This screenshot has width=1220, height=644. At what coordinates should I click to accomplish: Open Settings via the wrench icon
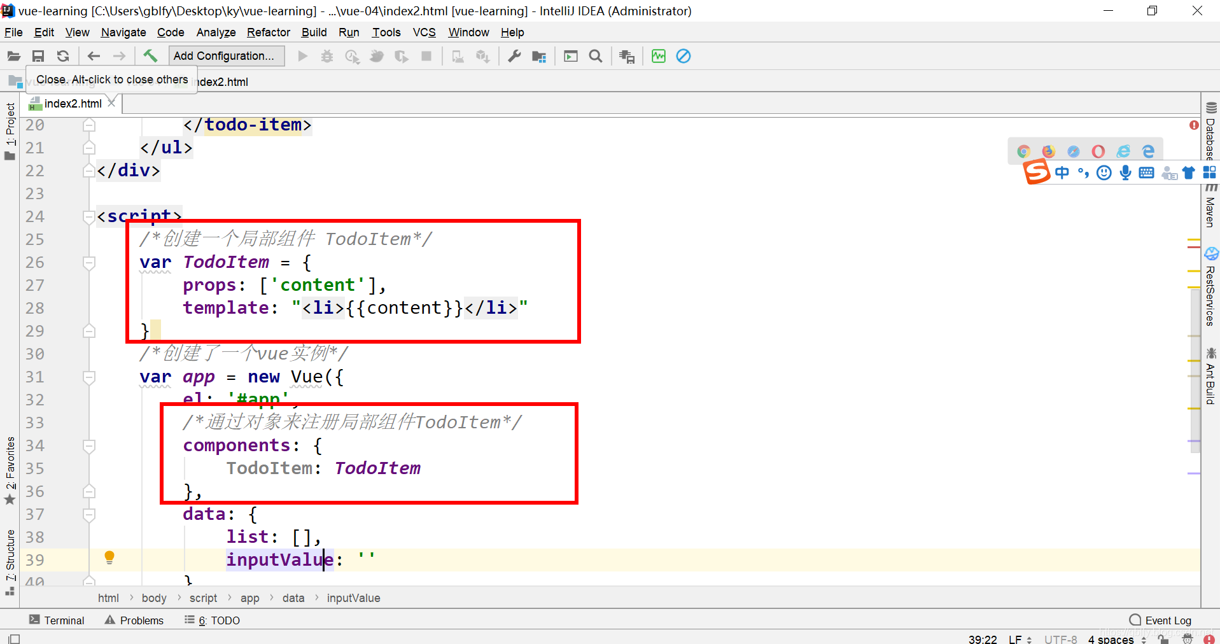point(514,57)
